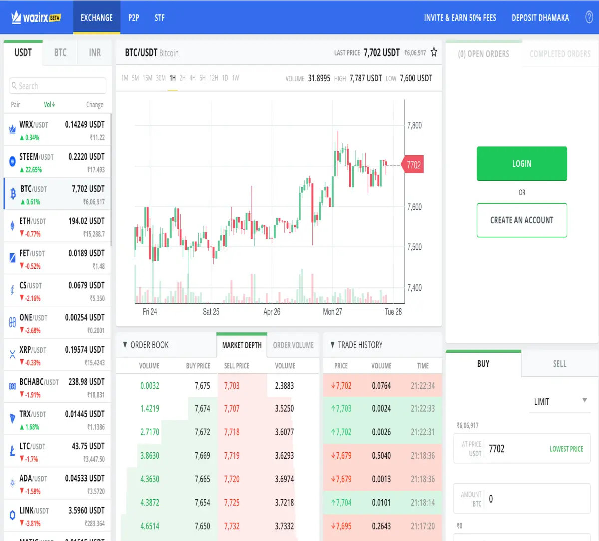Click the CS coin icon
Image resolution: width=599 pixels, height=541 pixels.
pyautogui.click(x=12, y=290)
